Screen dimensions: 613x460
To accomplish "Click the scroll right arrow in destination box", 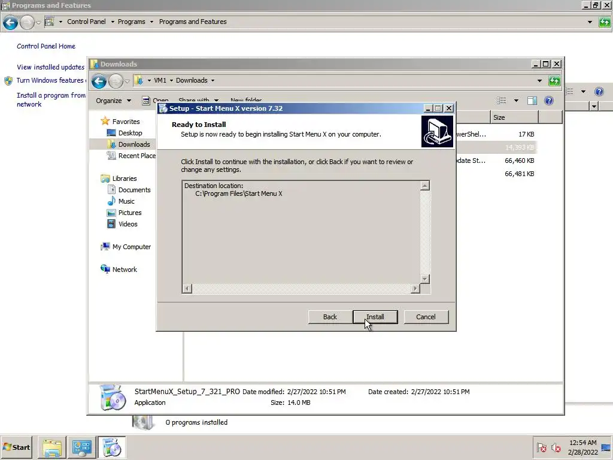I will coord(415,289).
